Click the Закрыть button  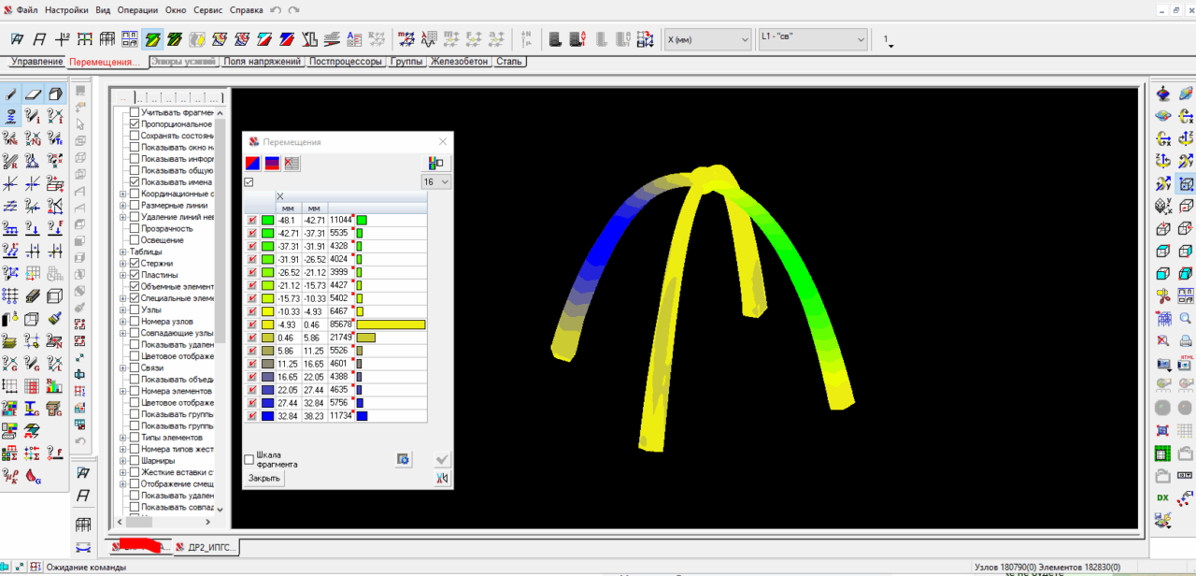click(264, 478)
